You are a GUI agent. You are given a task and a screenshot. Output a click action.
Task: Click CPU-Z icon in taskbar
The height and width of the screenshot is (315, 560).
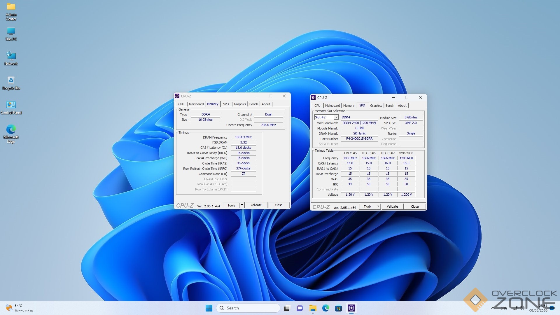(x=351, y=308)
